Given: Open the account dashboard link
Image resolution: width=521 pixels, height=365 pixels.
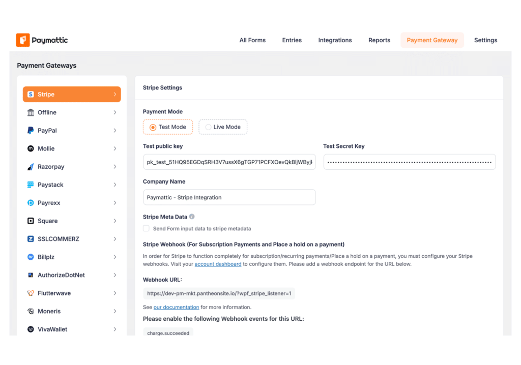Looking at the screenshot, I should (218, 264).
